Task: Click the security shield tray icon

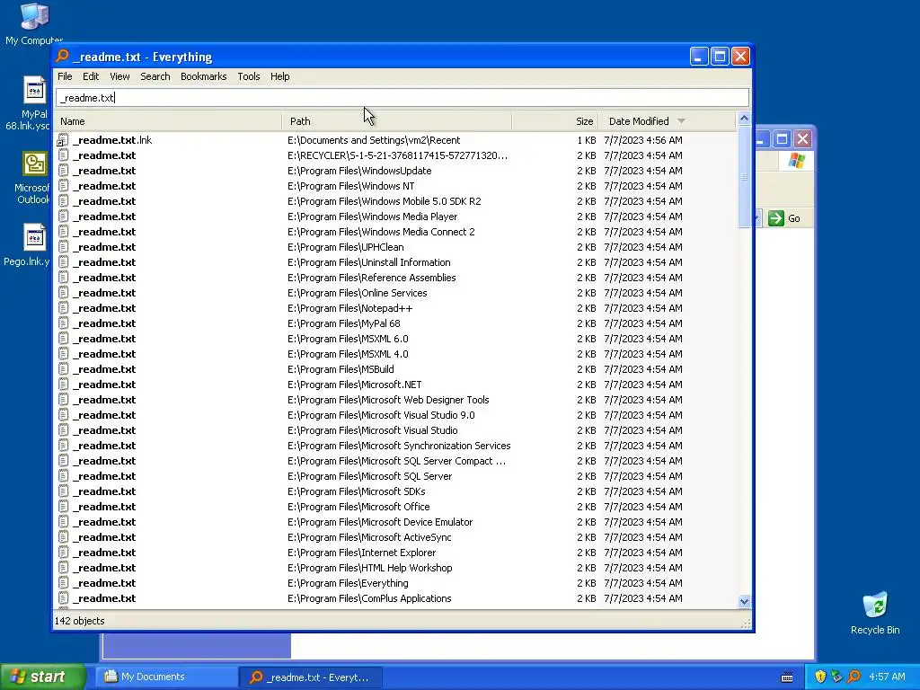Action: [820, 677]
